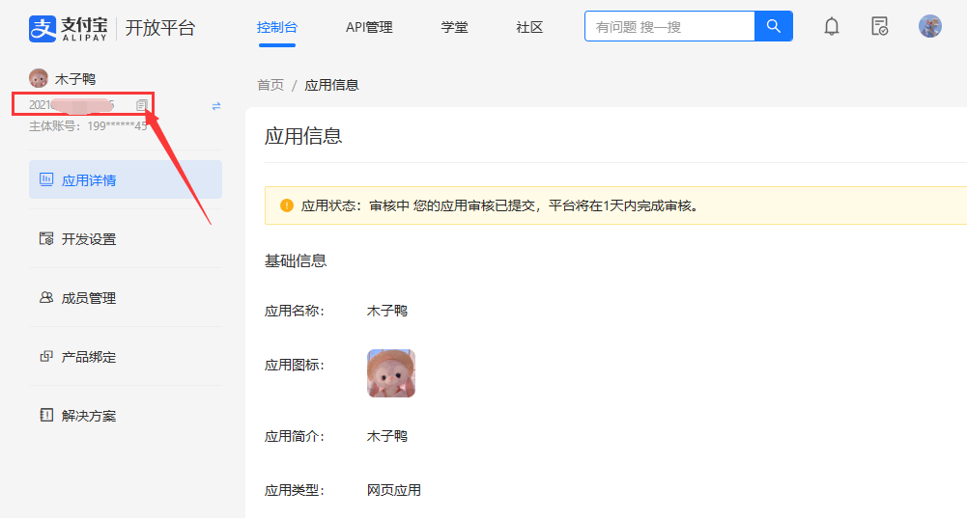Copy the app ID using copy icon
The width and height of the screenshot is (967, 518).
[141, 105]
